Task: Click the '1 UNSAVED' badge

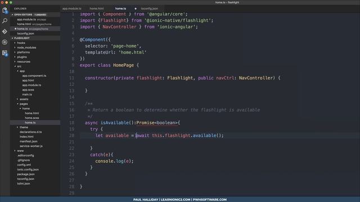Action: (40, 15)
